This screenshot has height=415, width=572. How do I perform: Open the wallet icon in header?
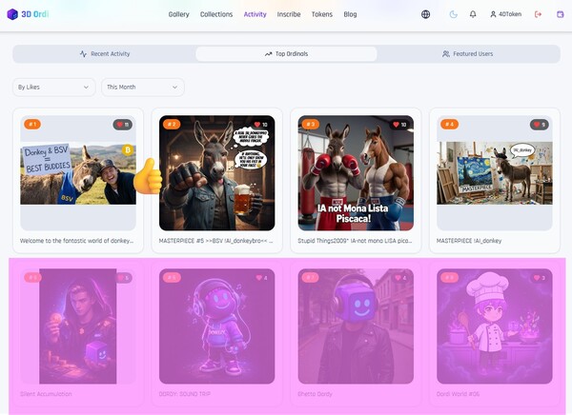click(x=560, y=14)
